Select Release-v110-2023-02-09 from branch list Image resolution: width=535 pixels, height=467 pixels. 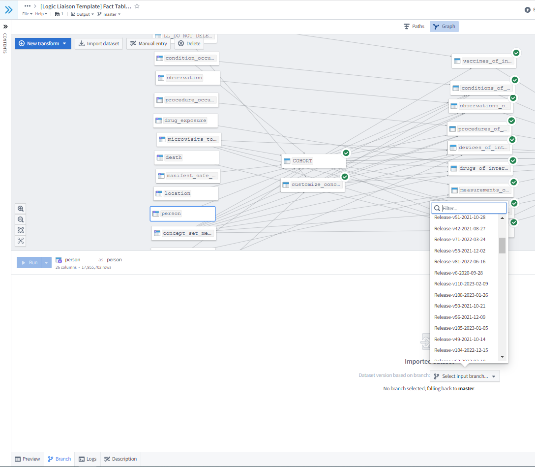(x=461, y=284)
